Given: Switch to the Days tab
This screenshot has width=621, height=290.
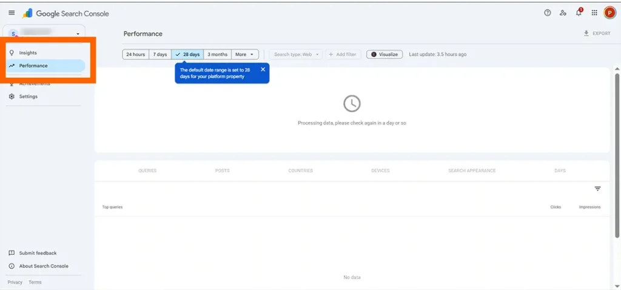Looking at the screenshot, I should click(x=560, y=170).
